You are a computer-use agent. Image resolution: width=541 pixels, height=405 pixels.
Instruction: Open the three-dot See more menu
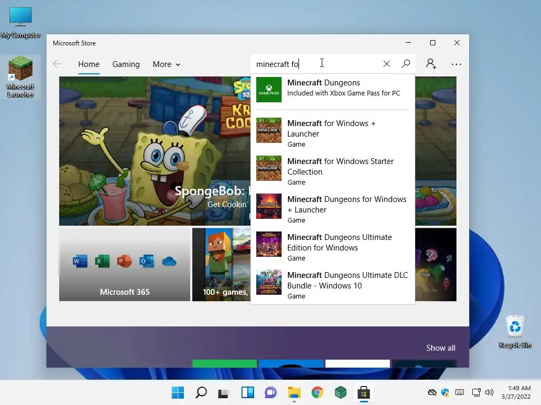(x=456, y=64)
